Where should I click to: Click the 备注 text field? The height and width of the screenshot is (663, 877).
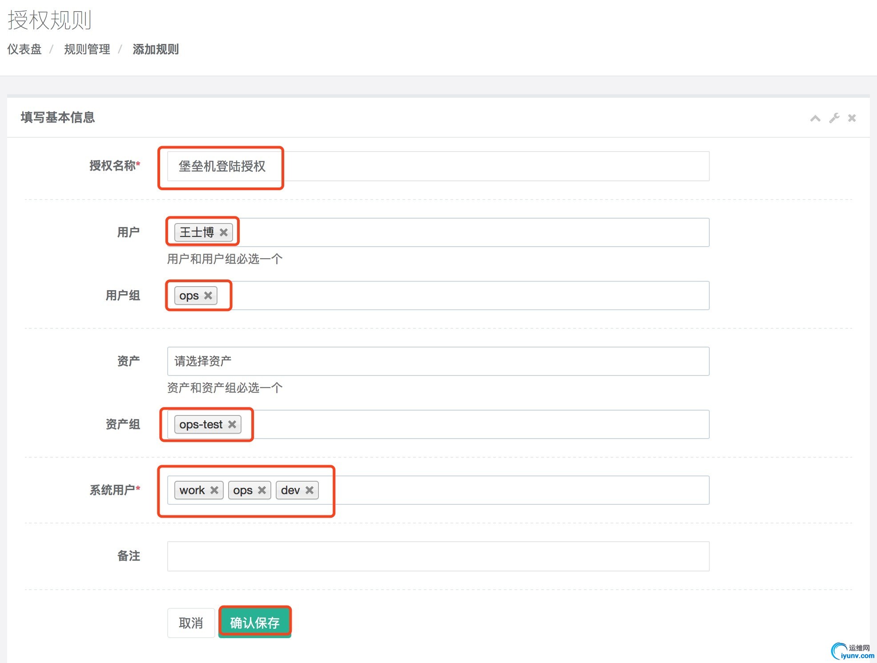tap(438, 556)
